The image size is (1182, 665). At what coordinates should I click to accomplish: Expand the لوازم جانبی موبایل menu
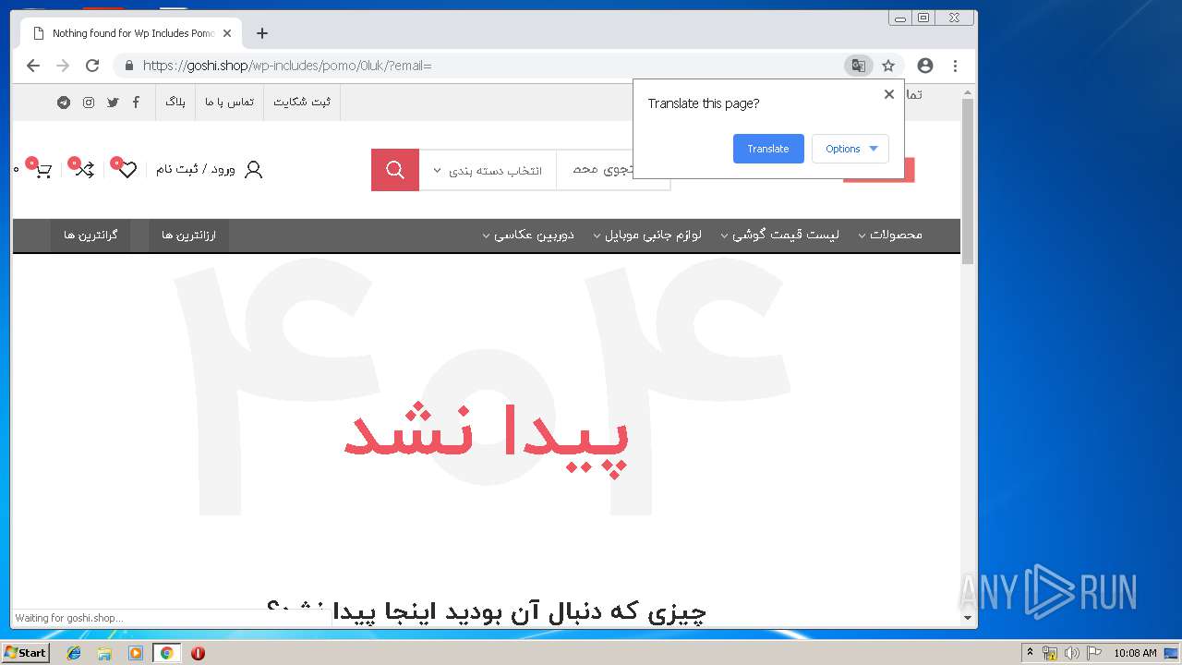[647, 235]
